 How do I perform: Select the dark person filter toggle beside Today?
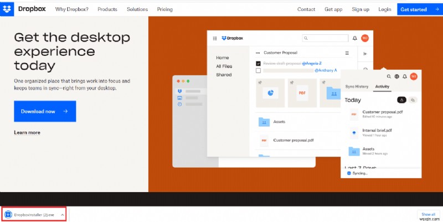click(x=401, y=100)
